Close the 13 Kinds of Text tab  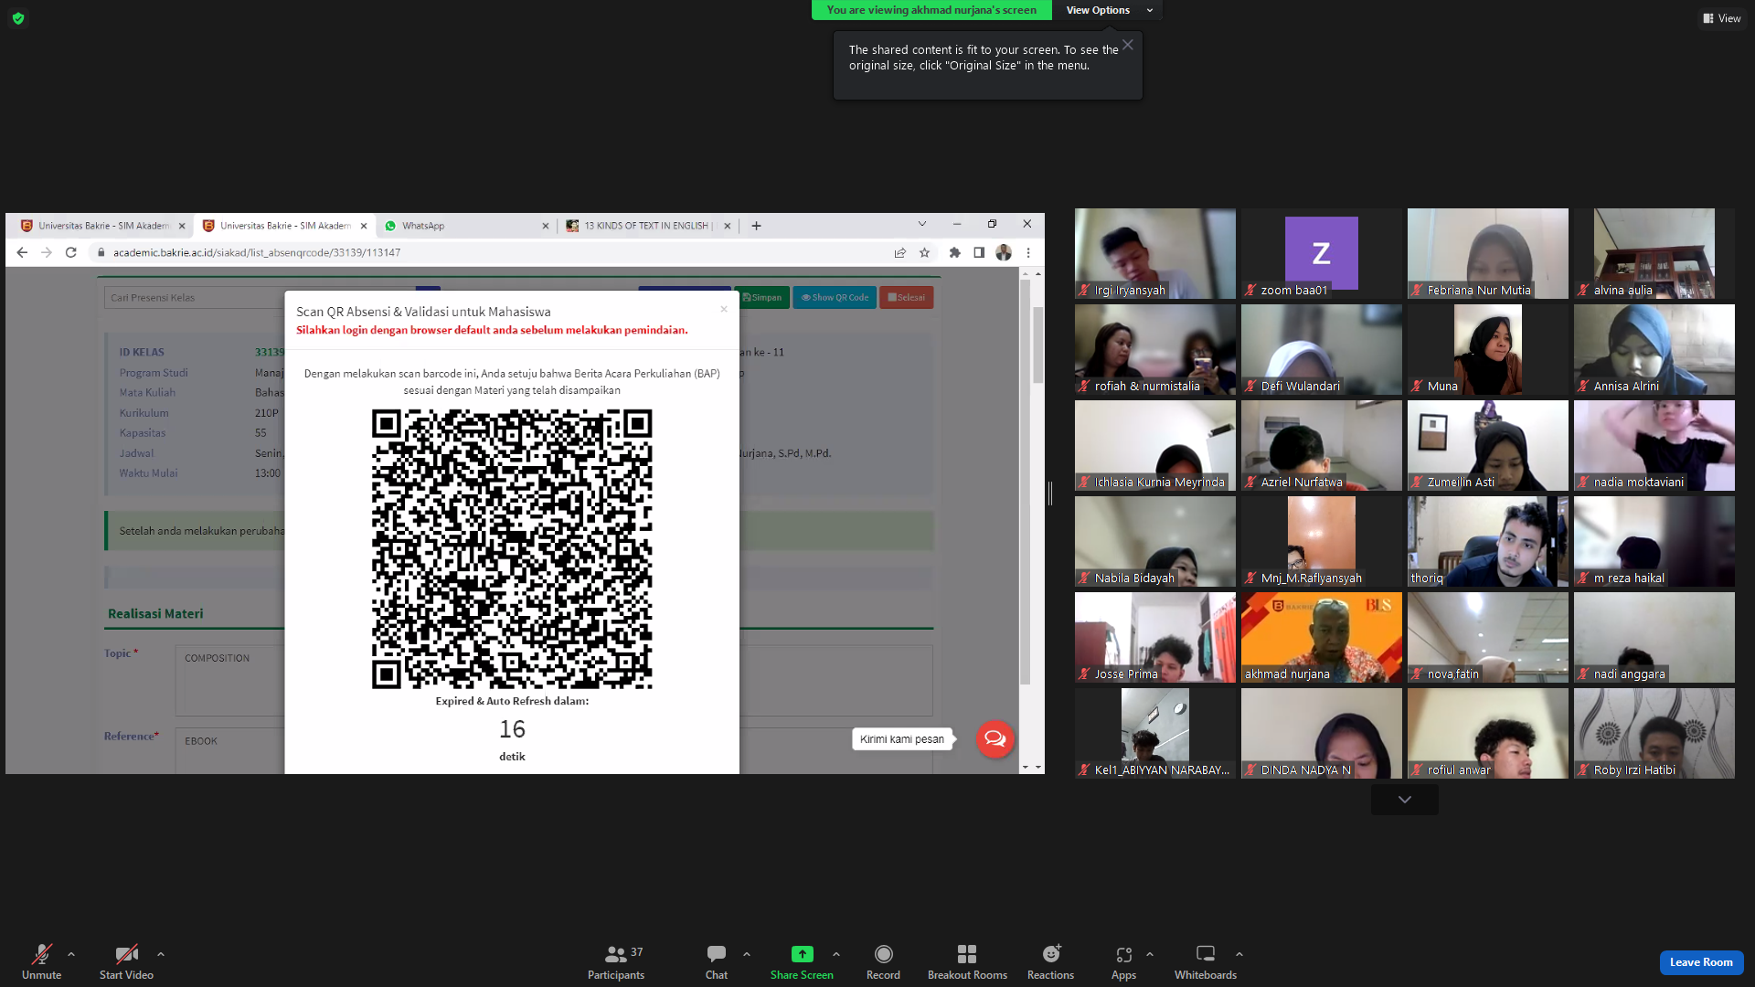click(728, 226)
